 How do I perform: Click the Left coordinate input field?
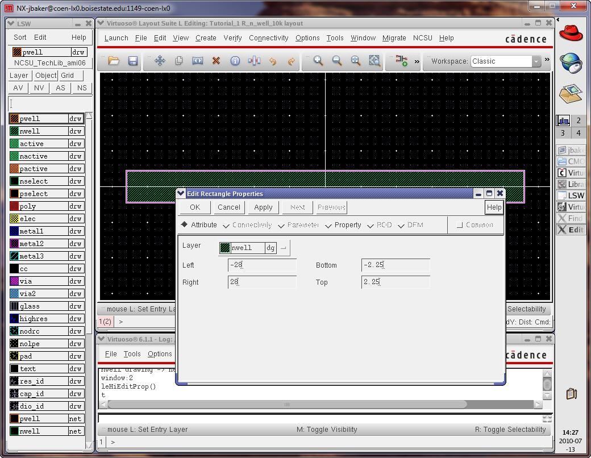(x=262, y=265)
